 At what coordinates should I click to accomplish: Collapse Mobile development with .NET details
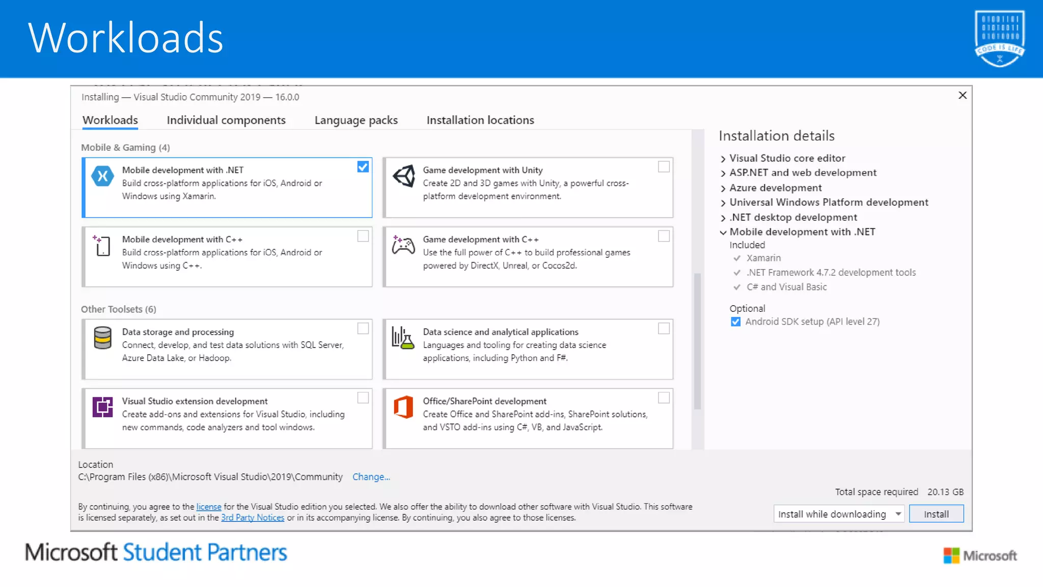click(x=723, y=232)
